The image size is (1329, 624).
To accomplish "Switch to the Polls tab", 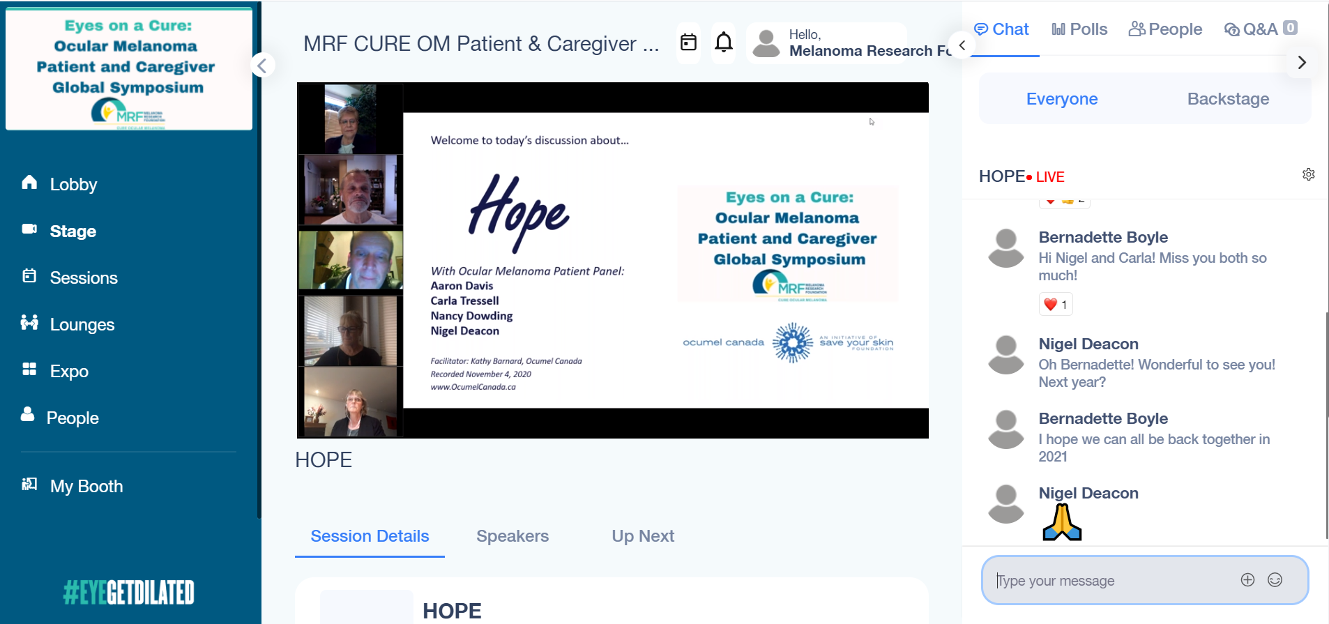I will point(1079,29).
